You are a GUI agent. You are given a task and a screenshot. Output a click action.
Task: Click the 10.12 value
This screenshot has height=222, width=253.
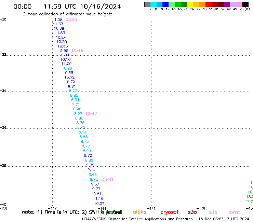point(69,78)
